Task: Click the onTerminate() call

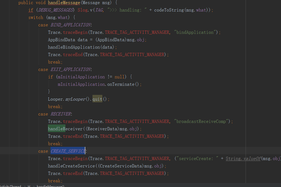Action: 123,84
